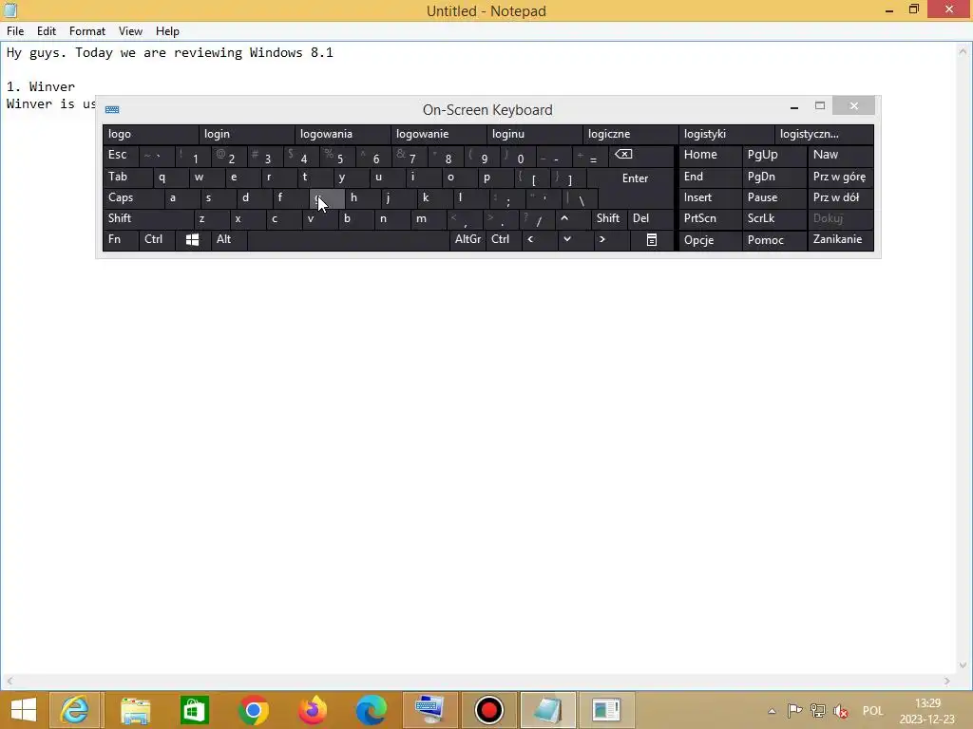This screenshot has width=973, height=729.
Task: Toggle the left Ctrl key
Action: pos(157,239)
